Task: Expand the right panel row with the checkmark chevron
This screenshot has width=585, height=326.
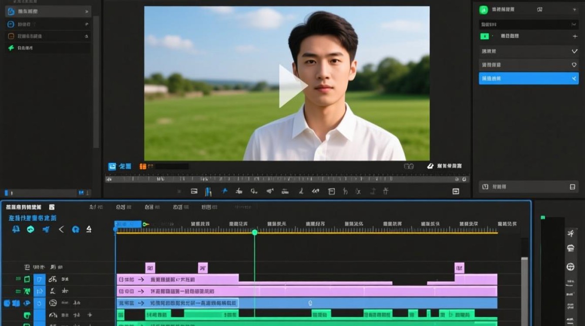Action: 528,51
